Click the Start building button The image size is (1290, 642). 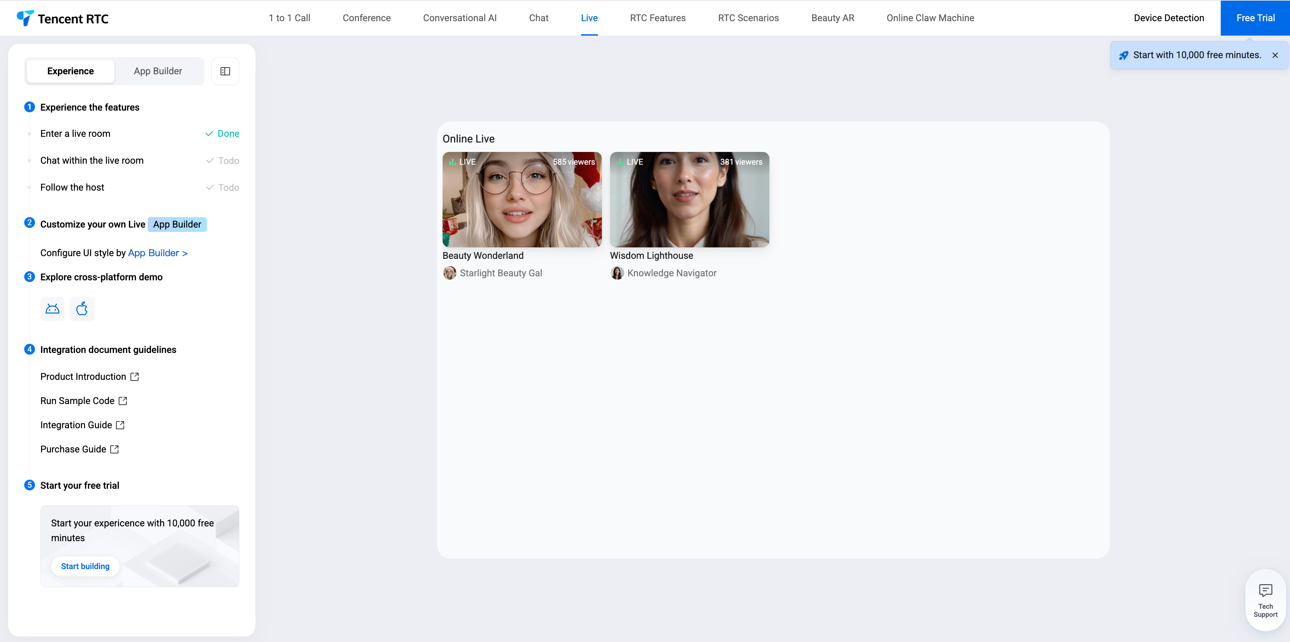point(85,566)
